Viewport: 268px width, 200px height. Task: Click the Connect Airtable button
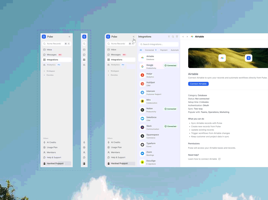pos(198,84)
